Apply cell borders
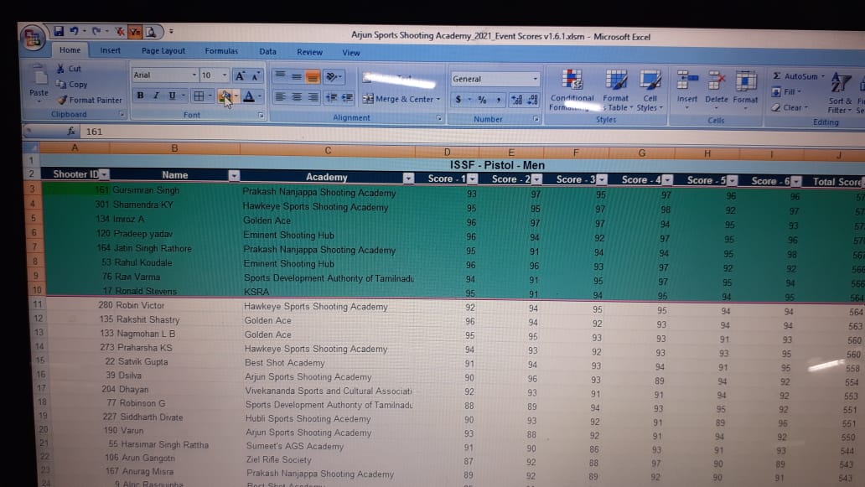This screenshot has height=487, width=865. point(199,96)
